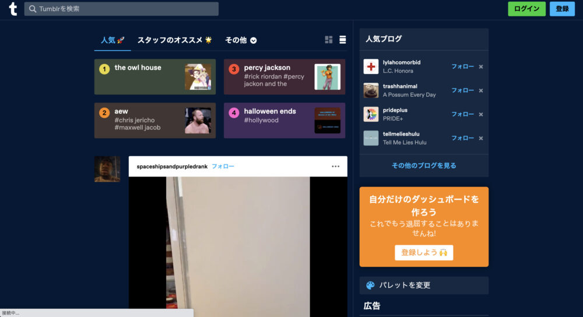Open the spaceshipsandpurpledrank blog name

click(172, 167)
